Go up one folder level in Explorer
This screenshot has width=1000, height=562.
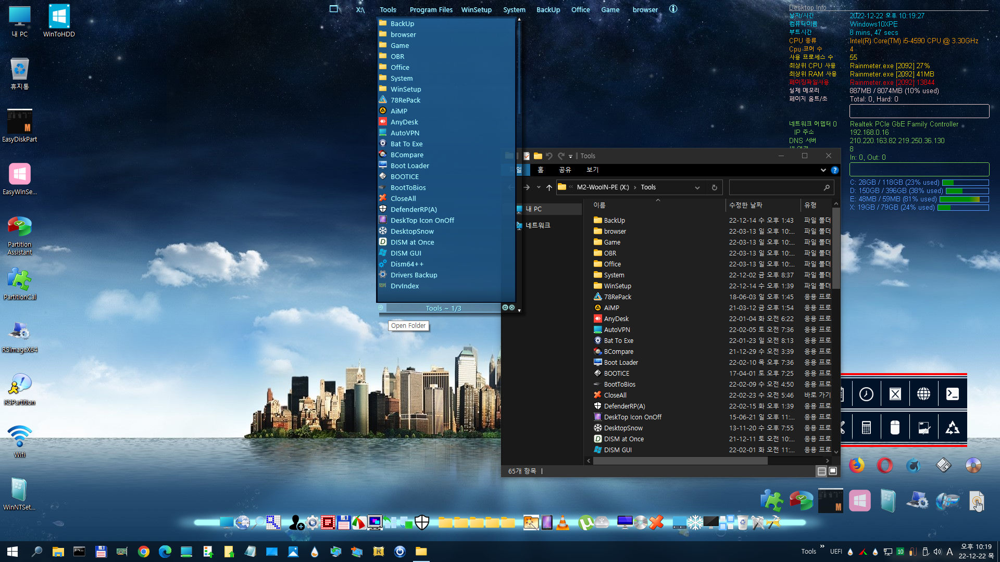(x=549, y=187)
